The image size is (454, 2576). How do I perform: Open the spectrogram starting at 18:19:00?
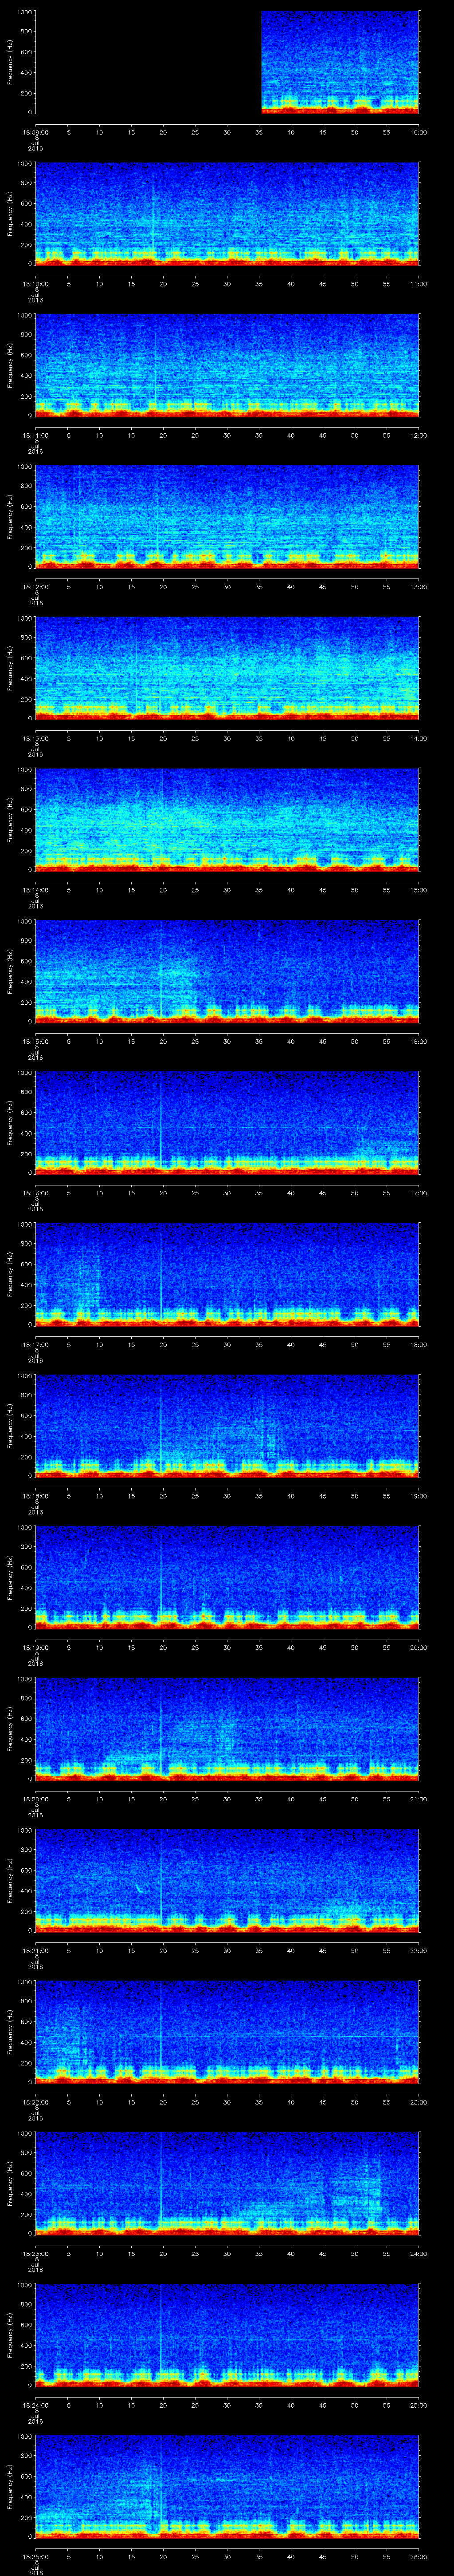point(227,1577)
